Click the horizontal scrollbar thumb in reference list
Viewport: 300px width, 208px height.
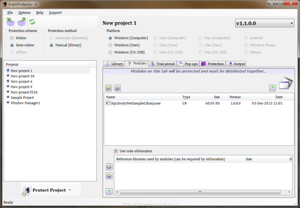(x=200, y=192)
